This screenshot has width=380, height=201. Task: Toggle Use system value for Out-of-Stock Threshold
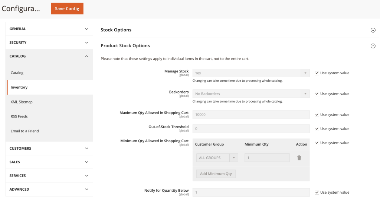click(x=317, y=129)
